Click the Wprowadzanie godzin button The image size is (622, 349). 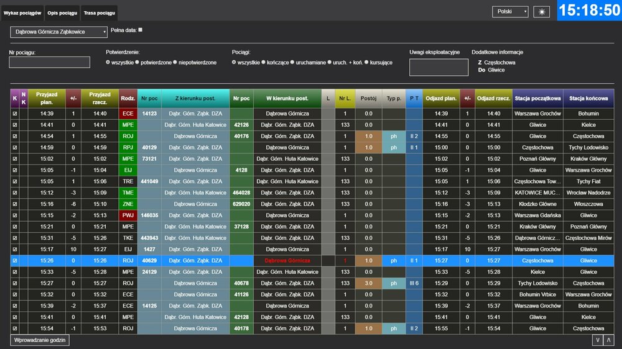[x=39, y=340]
